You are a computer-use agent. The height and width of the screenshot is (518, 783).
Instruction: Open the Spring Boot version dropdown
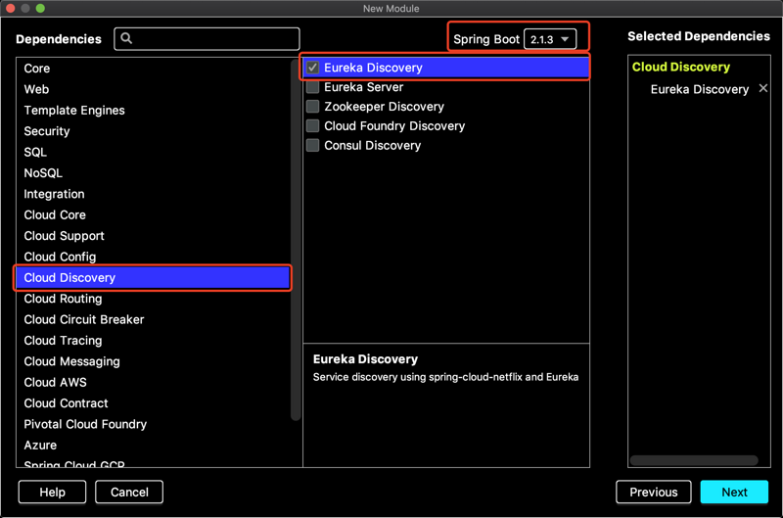coord(550,39)
